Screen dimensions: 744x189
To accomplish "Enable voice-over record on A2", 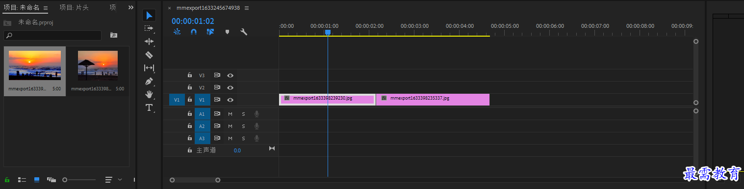I will point(257,126).
